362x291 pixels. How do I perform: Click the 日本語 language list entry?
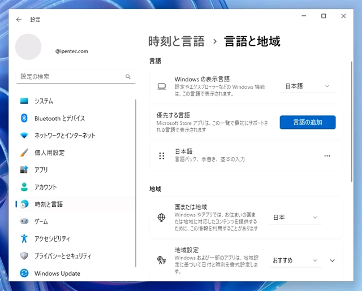point(246,156)
